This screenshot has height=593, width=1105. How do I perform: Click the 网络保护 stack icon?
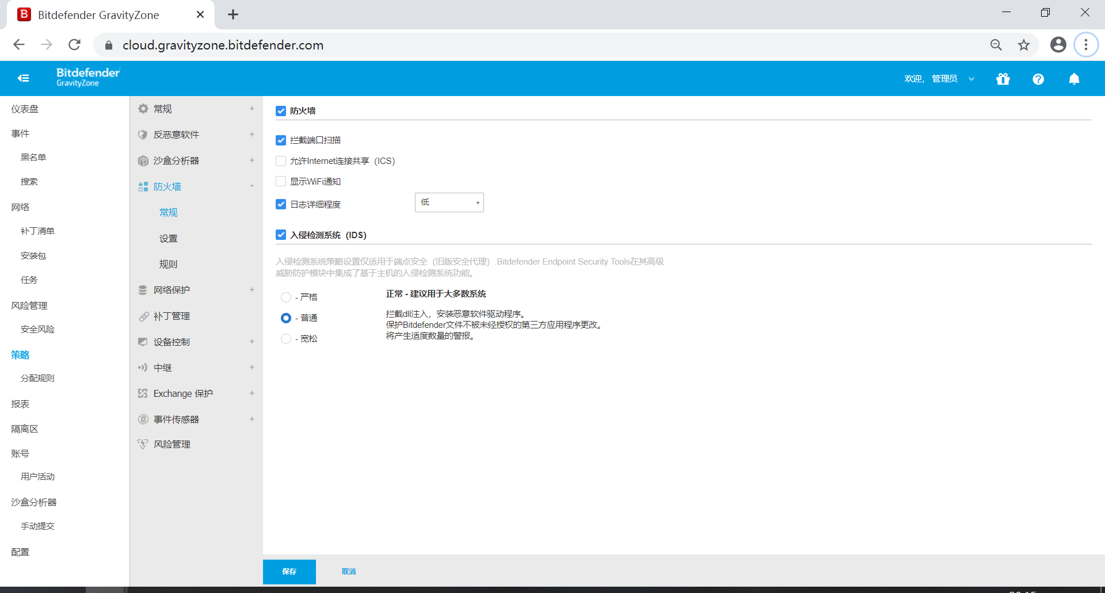143,290
